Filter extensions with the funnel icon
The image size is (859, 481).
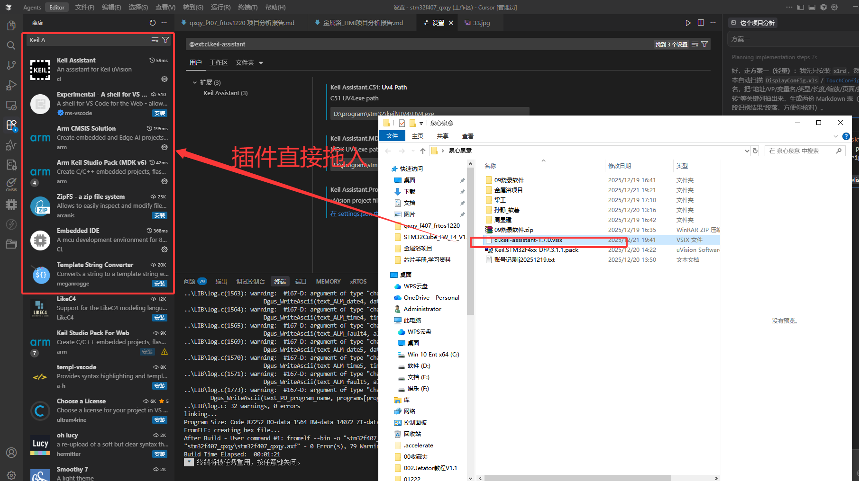pos(165,40)
